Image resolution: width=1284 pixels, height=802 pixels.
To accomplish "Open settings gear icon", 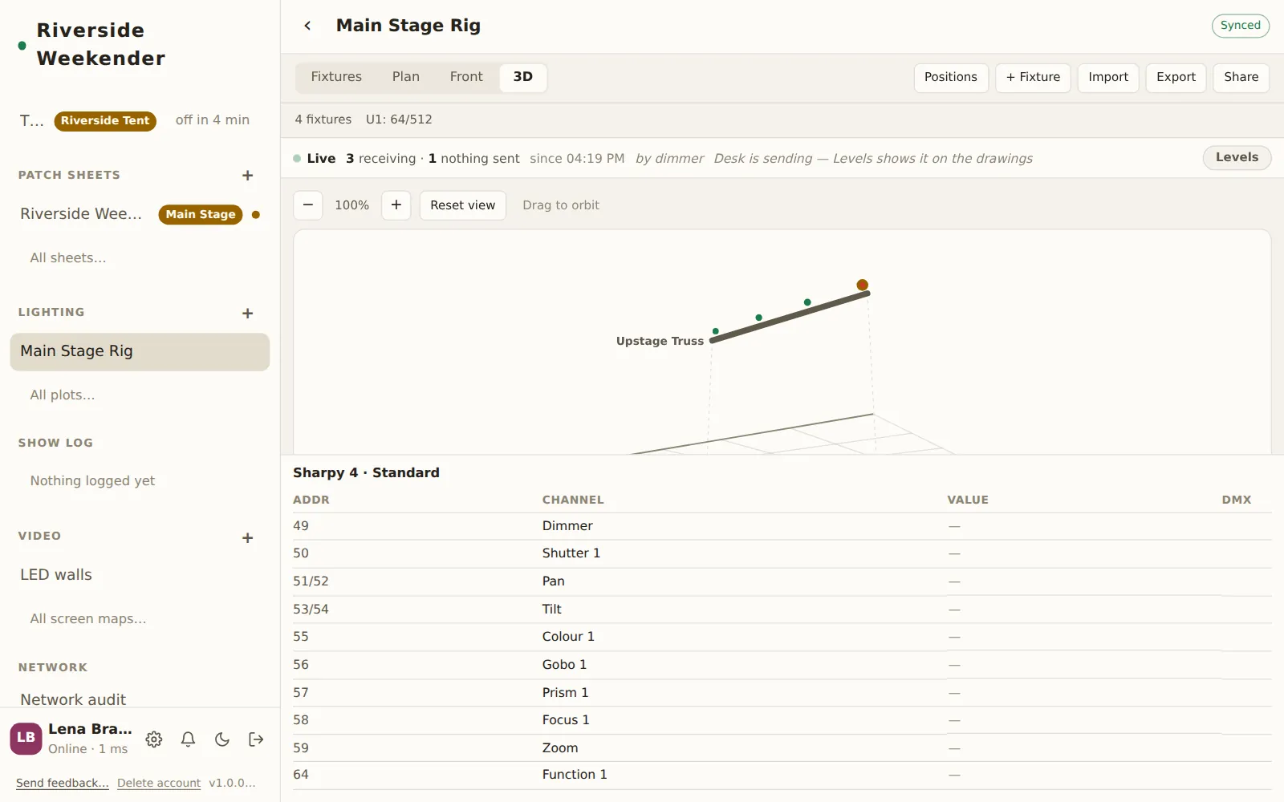I will (x=154, y=739).
